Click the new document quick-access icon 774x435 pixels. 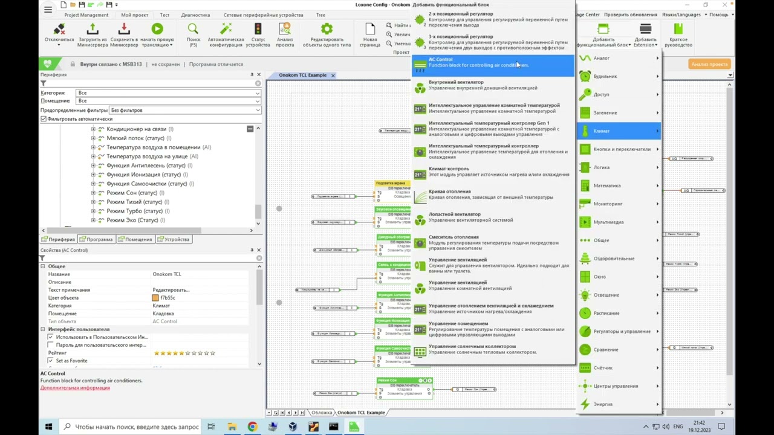point(64,5)
